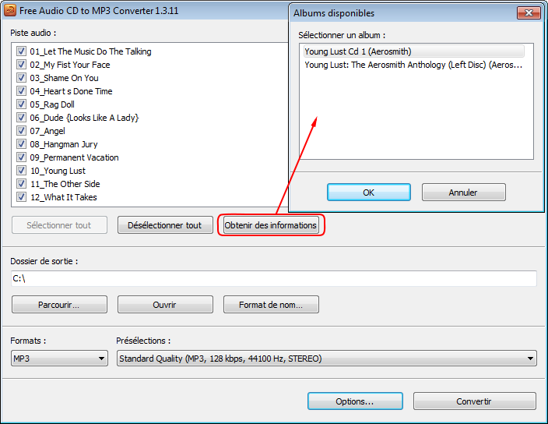Screen dimensions: 548x424
Task: Select track name 11_The Other Side
Action: click(65, 184)
